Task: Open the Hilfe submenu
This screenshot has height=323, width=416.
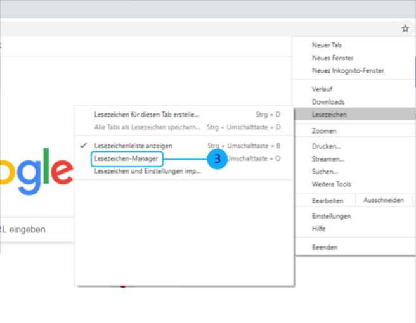Action: [x=318, y=228]
